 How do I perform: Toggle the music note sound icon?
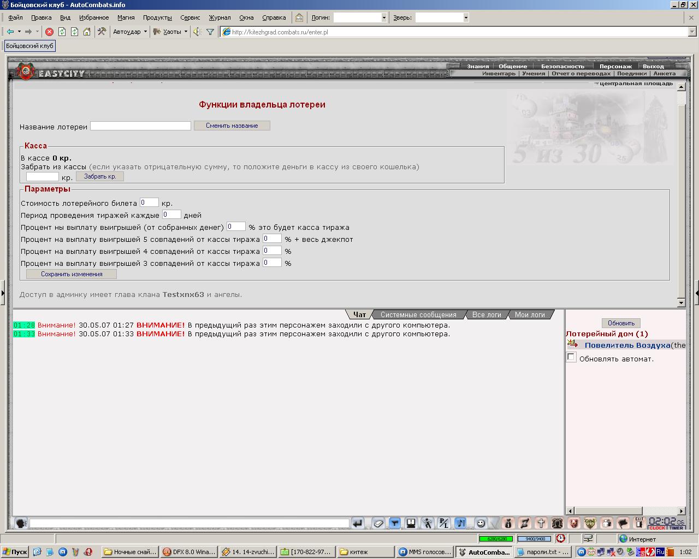460,523
